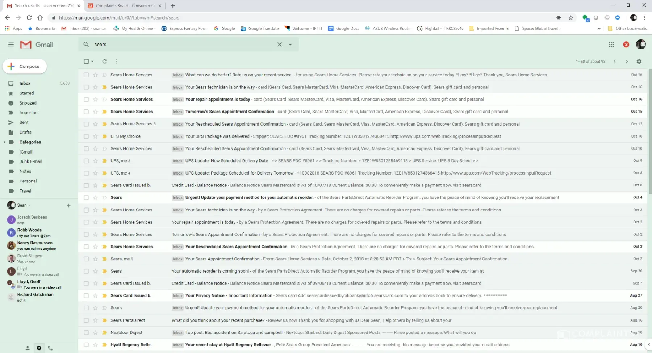Click in the search mail field
The image size is (652, 353).
[183, 45]
